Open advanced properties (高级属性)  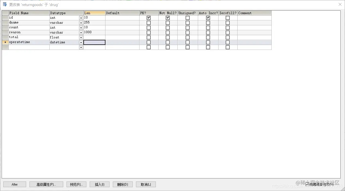coord(46,184)
